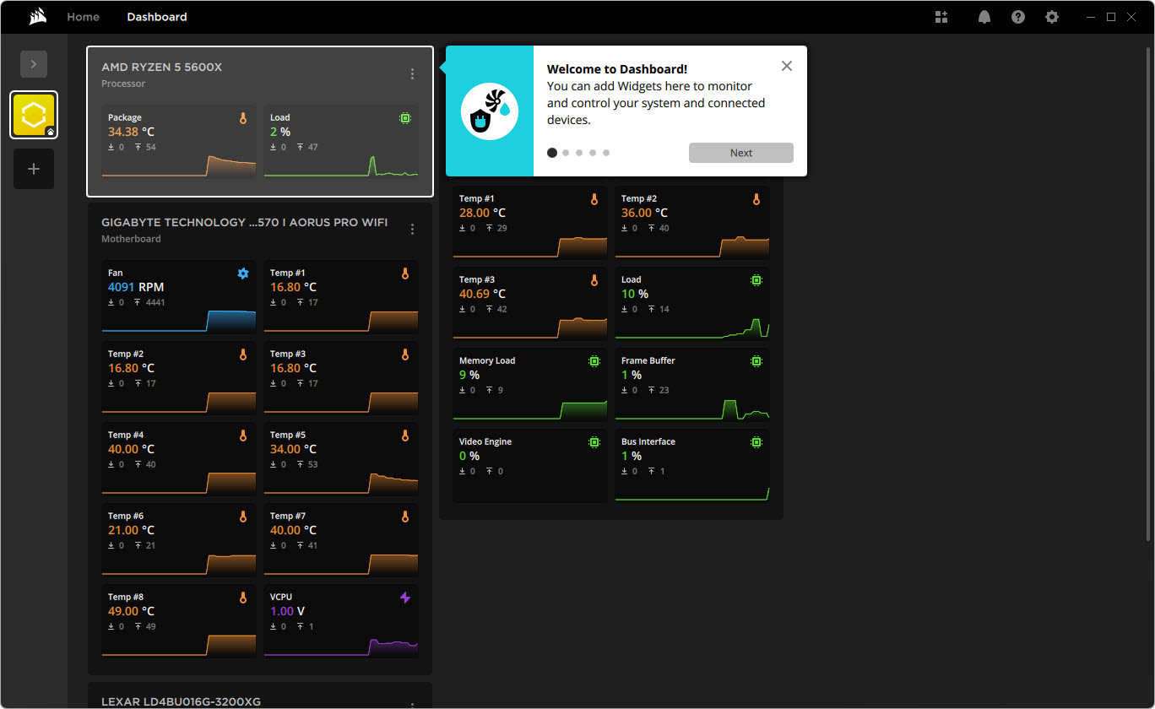Click the Temp #8 49.00 °C value
1155x709 pixels.
pyautogui.click(x=131, y=611)
